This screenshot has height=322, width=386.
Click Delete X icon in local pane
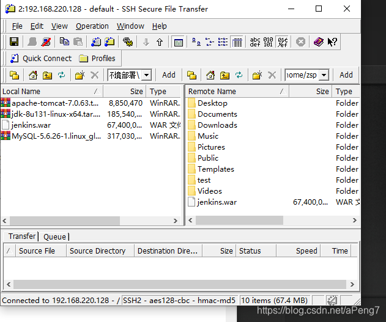pos(95,75)
